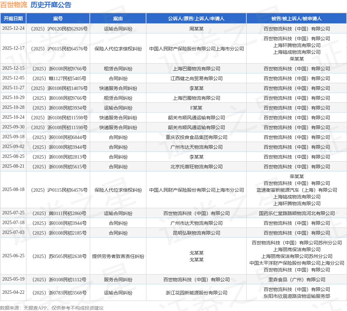Click plaintiff 昆明弘联物流有限公司
The image size is (347, 311).
coord(196,233)
